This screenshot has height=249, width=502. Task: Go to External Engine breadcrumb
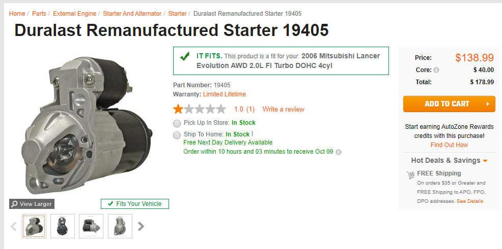(x=75, y=14)
